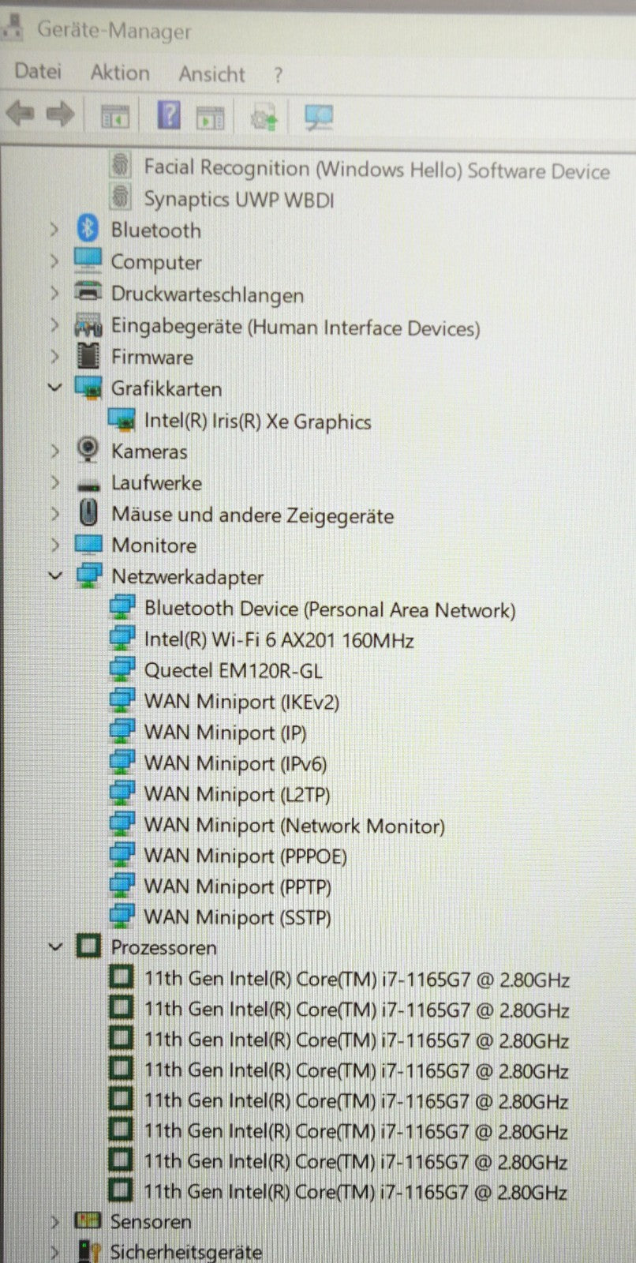The width and height of the screenshot is (636, 1263).
Task: Click the printer icon beside Druckwarteschlangen
Action: [88, 292]
